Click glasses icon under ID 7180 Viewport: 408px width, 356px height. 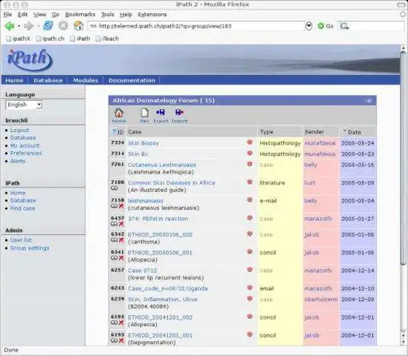coord(114,188)
